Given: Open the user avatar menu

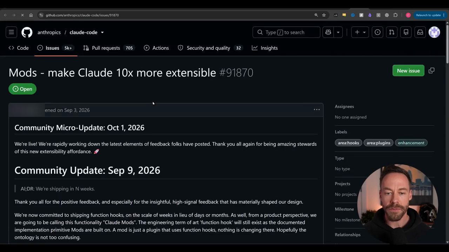Looking at the screenshot, I should [434, 32].
